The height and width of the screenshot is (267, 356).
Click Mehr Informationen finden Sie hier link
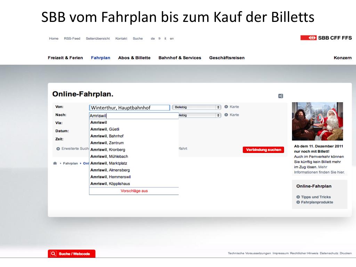pyautogui.click(x=319, y=170)
